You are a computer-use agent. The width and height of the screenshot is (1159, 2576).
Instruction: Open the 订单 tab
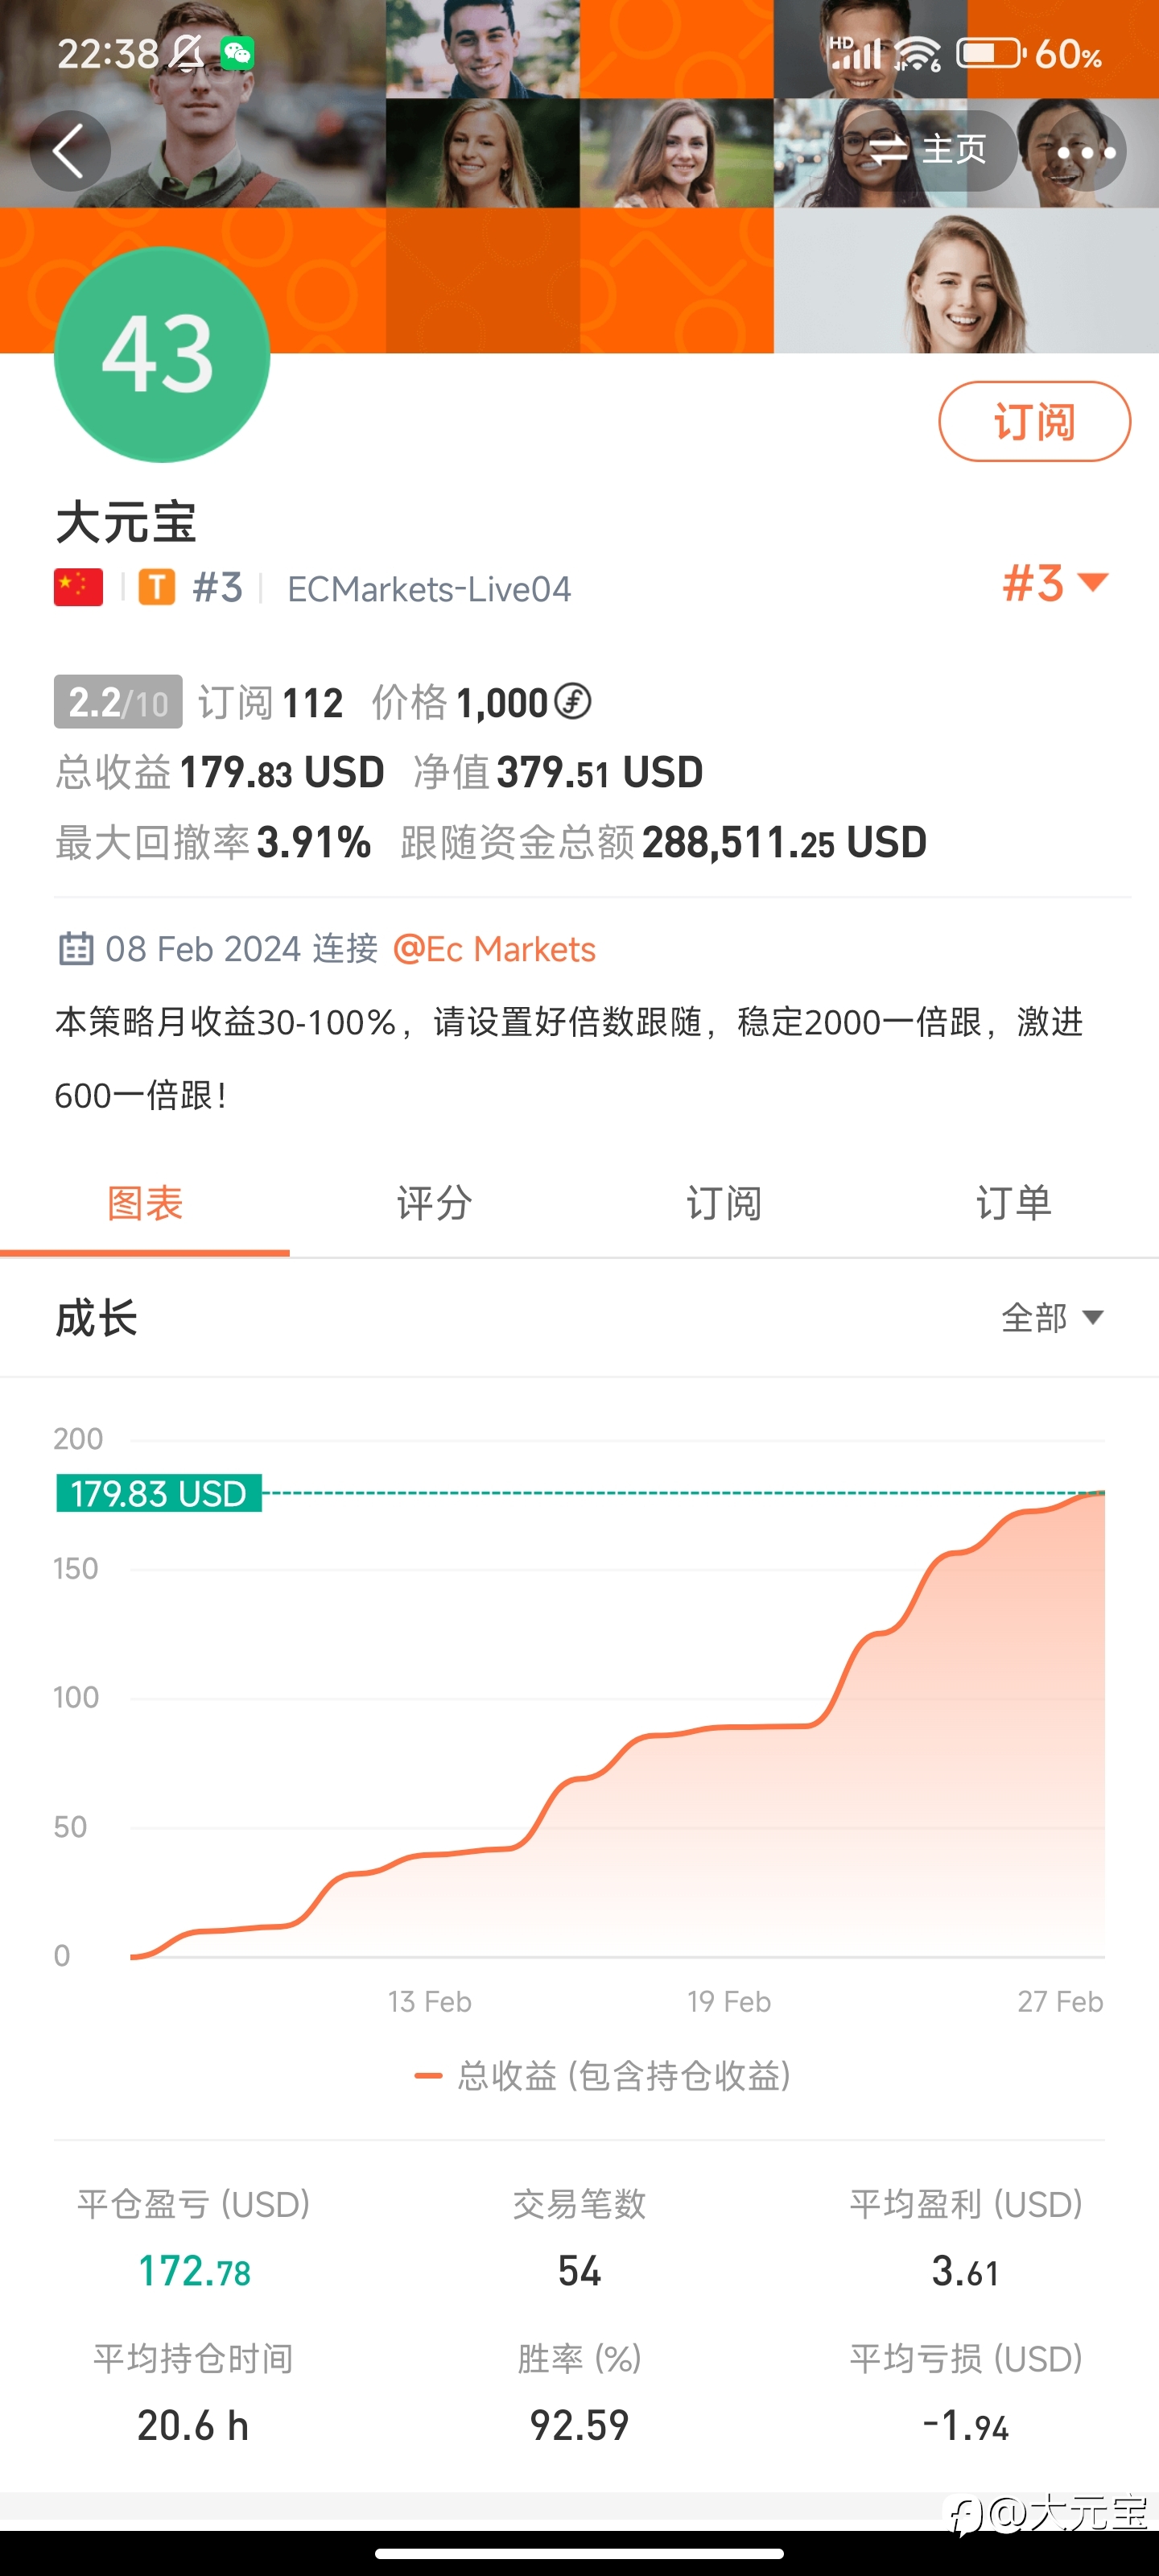(x=1014, y=1204)
